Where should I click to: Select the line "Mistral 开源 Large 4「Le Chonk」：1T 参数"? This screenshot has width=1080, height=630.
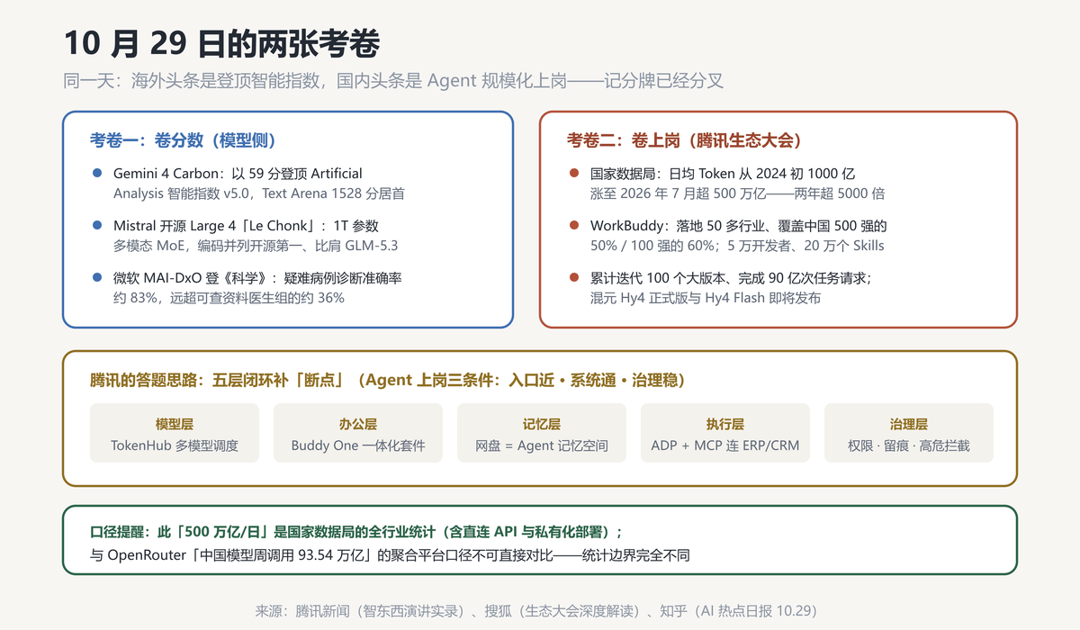246,226
